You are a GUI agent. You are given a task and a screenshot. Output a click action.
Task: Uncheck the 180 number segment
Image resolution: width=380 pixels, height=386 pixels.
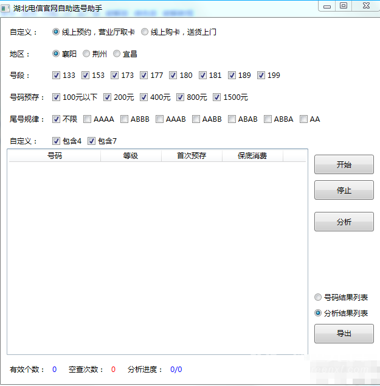click(x=173, y=75)
